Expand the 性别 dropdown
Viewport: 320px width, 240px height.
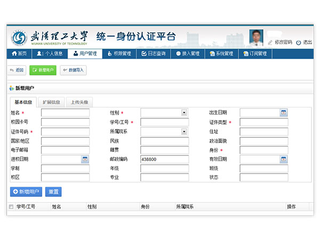[184, 113]
